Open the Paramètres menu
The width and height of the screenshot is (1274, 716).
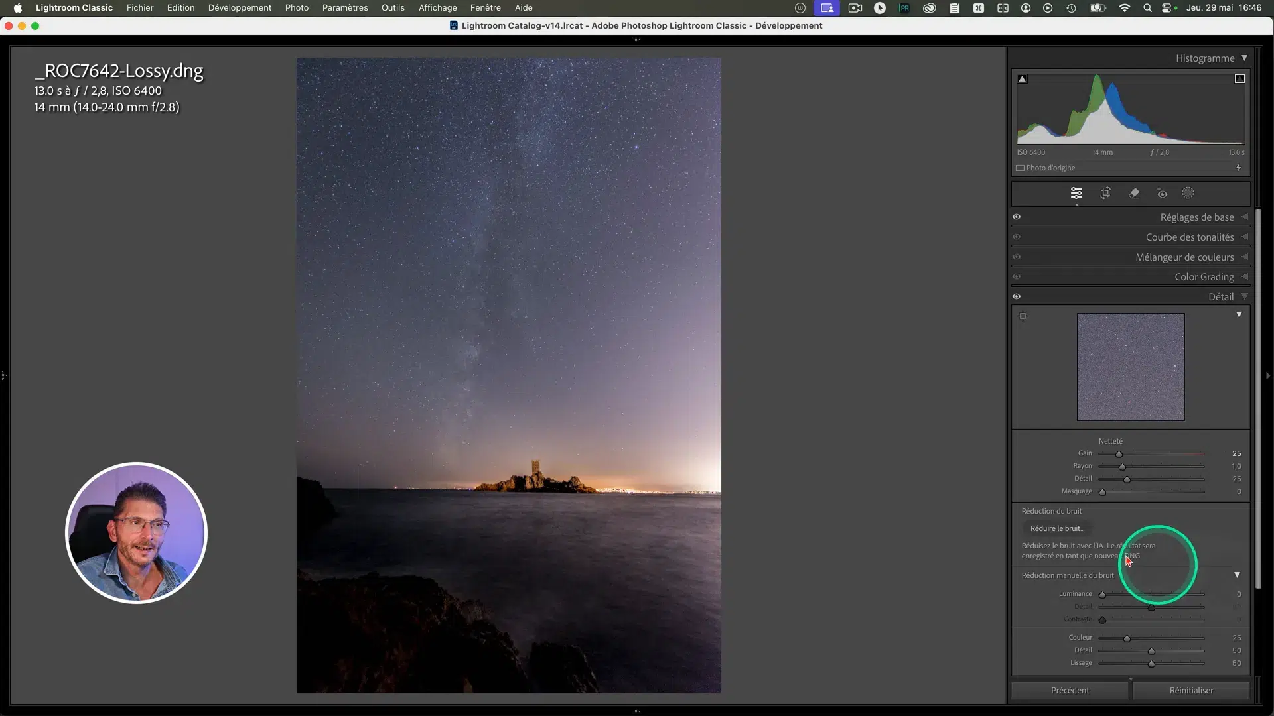(345, 8)
